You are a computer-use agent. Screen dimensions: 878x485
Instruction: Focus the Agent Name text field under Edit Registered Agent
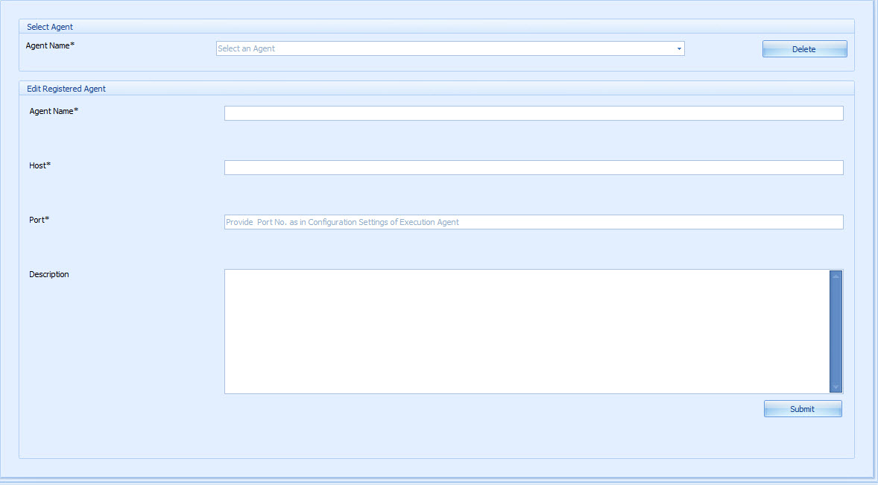[534, 113]
